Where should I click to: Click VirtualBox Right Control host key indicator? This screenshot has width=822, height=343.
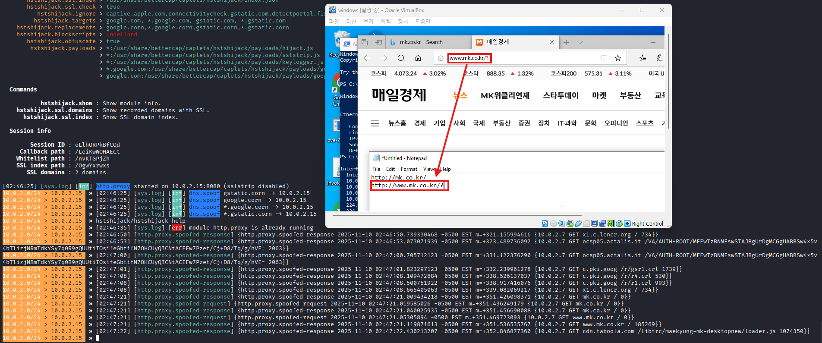coord(647,223)
